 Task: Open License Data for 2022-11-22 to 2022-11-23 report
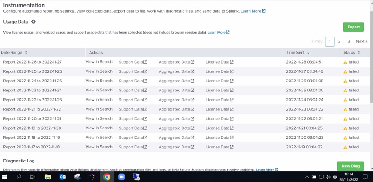coord(220,100)
